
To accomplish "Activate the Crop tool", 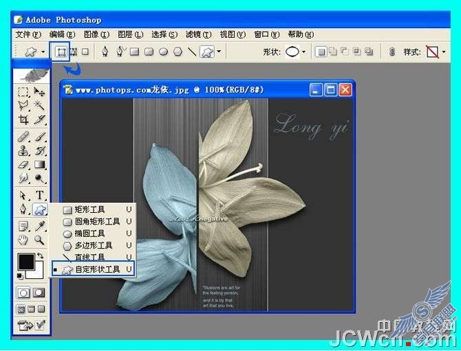I will coord(23,119).
